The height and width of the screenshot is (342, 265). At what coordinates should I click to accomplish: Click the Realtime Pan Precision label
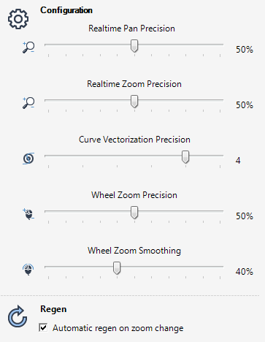[x=131, y=28]
